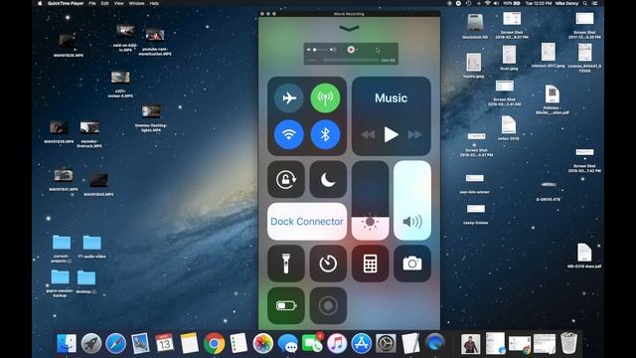The height and width of the screenshot is (358, 636).
Task: Open System Preferences from the Dock
Action: (386, 343)
